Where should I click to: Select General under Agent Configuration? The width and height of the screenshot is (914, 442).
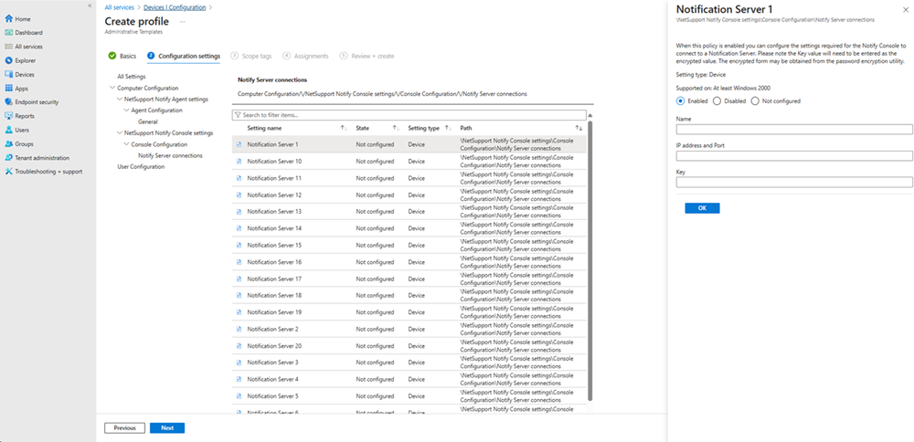(148, 121)
